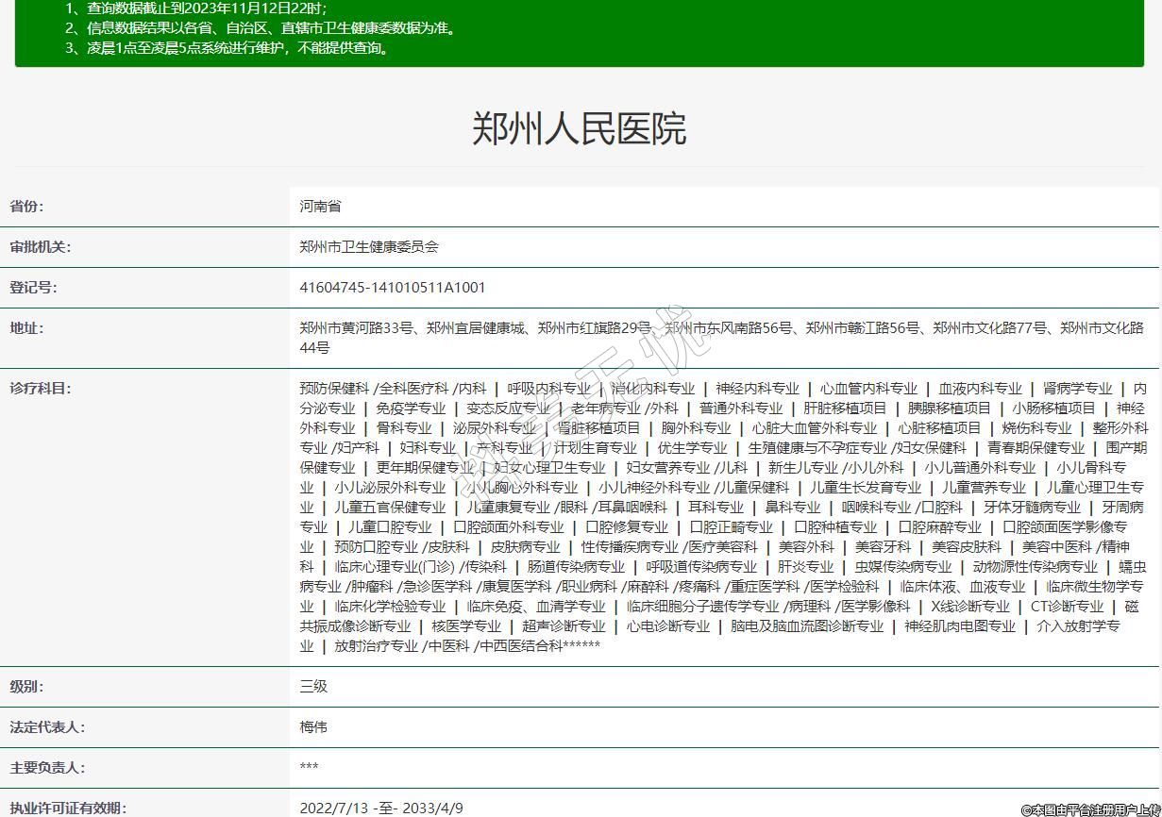Select the 执业许可证有效期 row label
The height and width of the screenshot is (817, 1162).
point(68,809)
